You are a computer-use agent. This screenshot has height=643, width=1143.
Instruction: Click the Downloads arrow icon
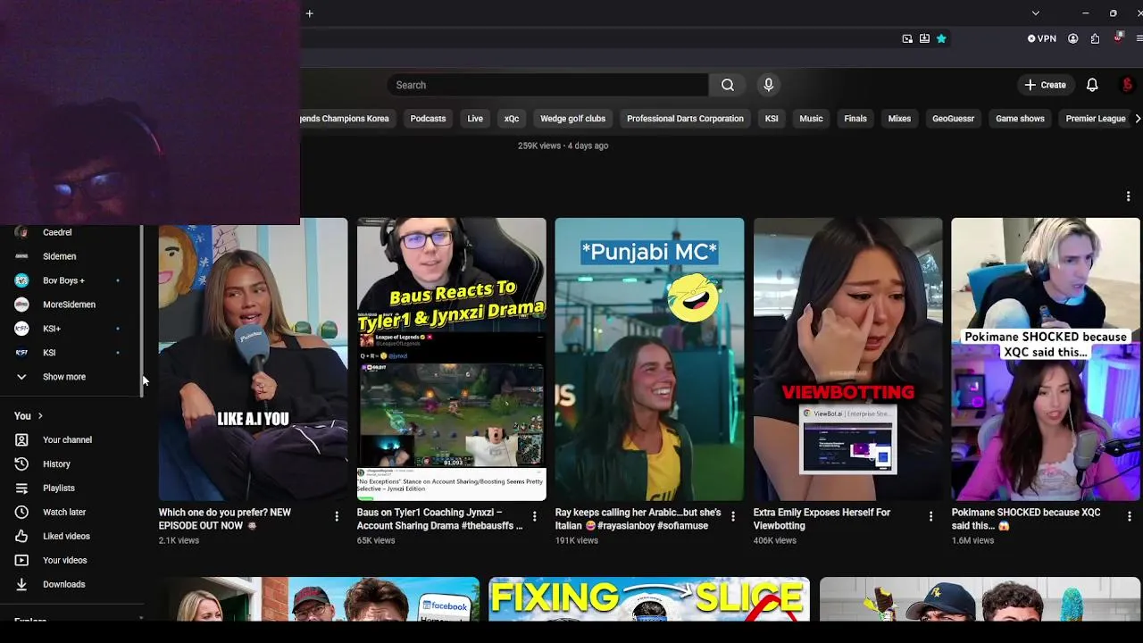22,584
